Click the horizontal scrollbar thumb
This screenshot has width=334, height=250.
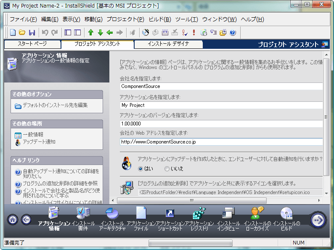pos(192,200)
